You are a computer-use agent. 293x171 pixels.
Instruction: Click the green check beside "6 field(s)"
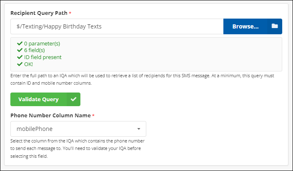point(19,50)
